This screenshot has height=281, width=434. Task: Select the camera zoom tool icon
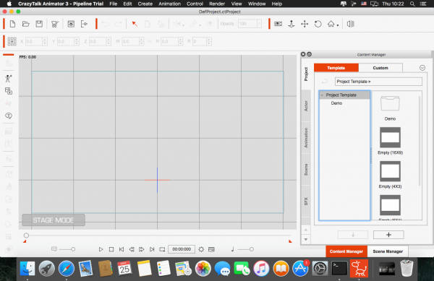pyautogui.click(x=292, y=24)
